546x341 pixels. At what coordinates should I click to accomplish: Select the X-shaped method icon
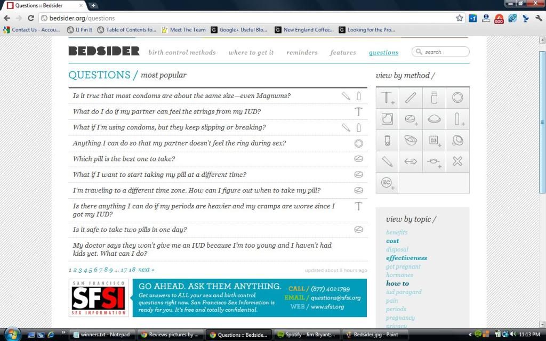[457, 161]
